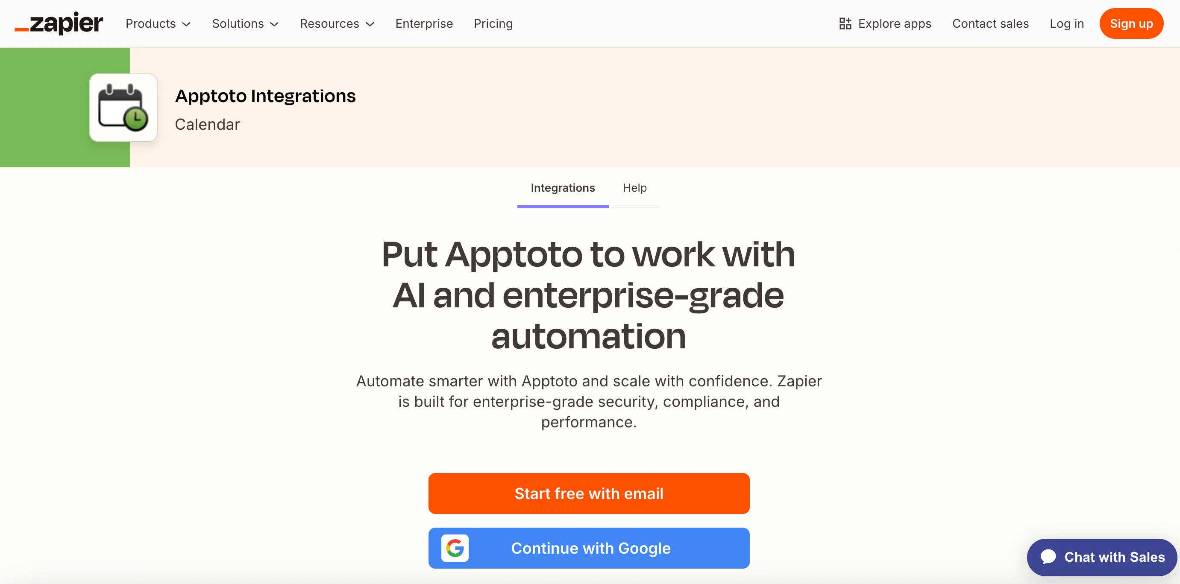The height and width of the screenshot is (584, 1180).
Task: Click Continue with Google
Action: pos(589,548)
